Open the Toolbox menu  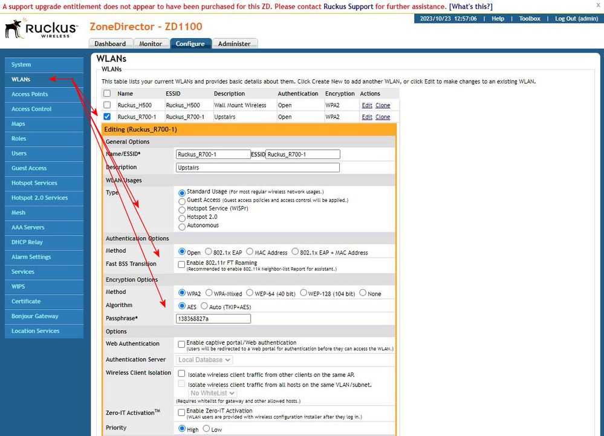point(529,19)
